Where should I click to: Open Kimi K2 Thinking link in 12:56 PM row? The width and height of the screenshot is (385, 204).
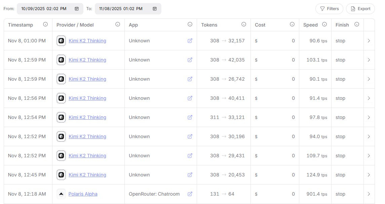click(x=87, y=98)
